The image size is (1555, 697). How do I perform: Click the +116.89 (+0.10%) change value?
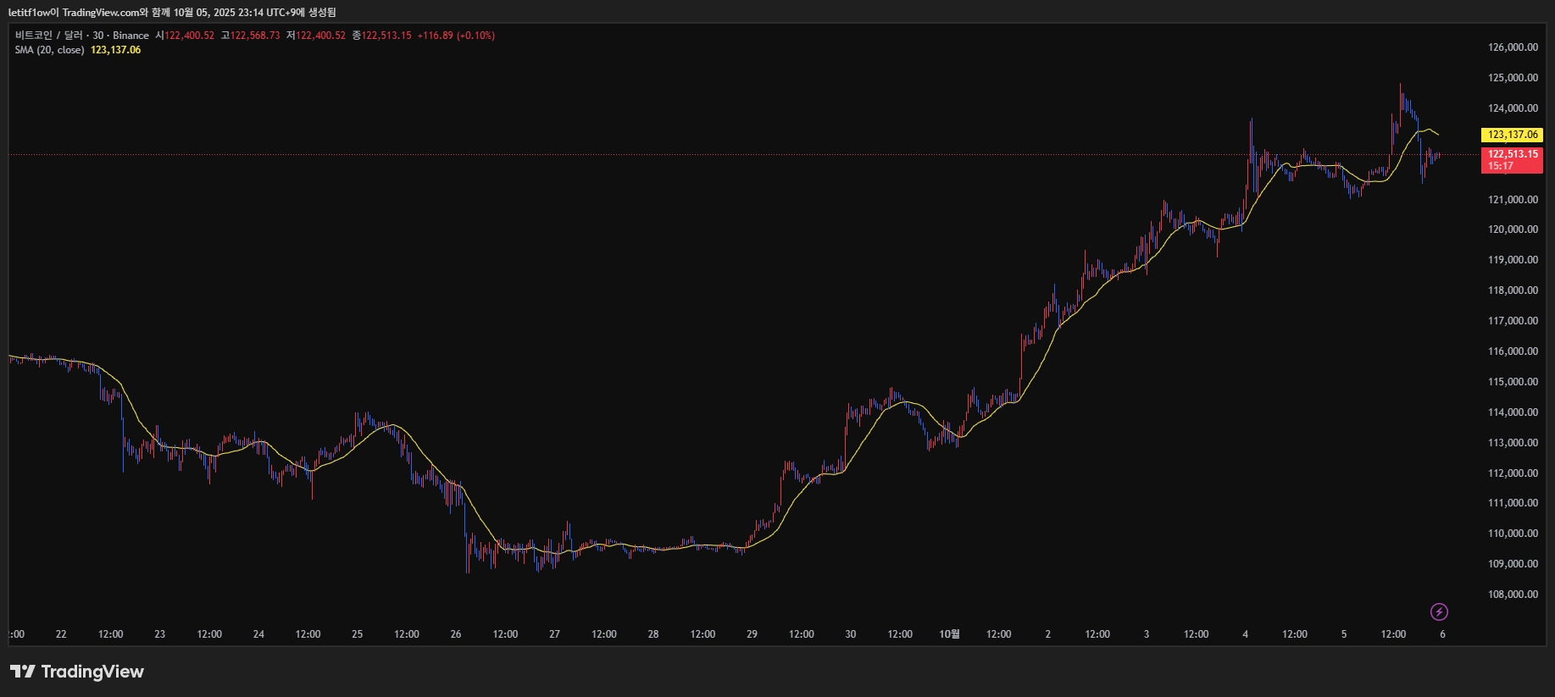coord(456,36)
